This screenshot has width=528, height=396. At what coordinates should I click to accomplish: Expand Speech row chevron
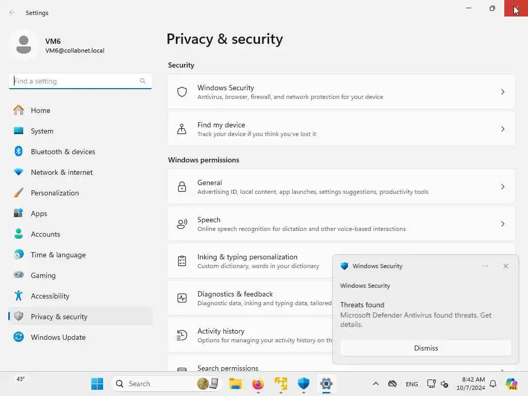503,224
